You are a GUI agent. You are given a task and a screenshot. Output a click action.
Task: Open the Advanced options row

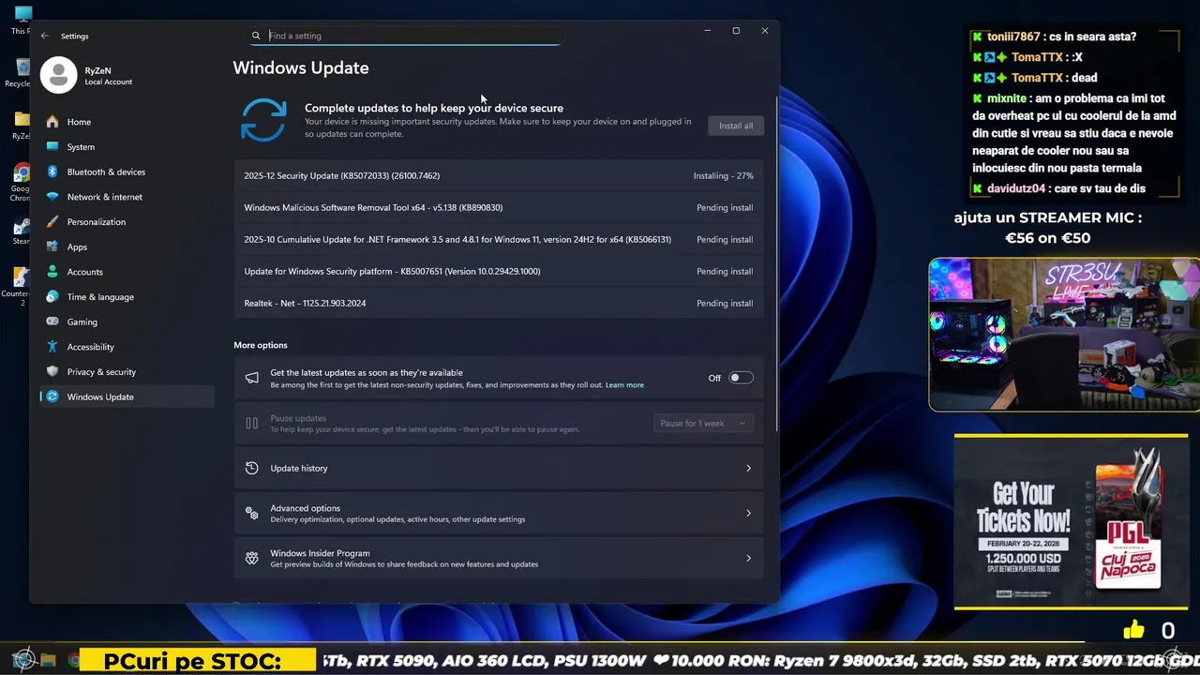499,513
